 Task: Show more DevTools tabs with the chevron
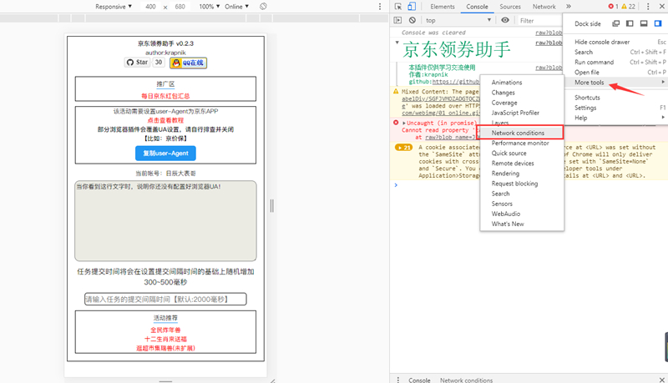coord(569,7)
